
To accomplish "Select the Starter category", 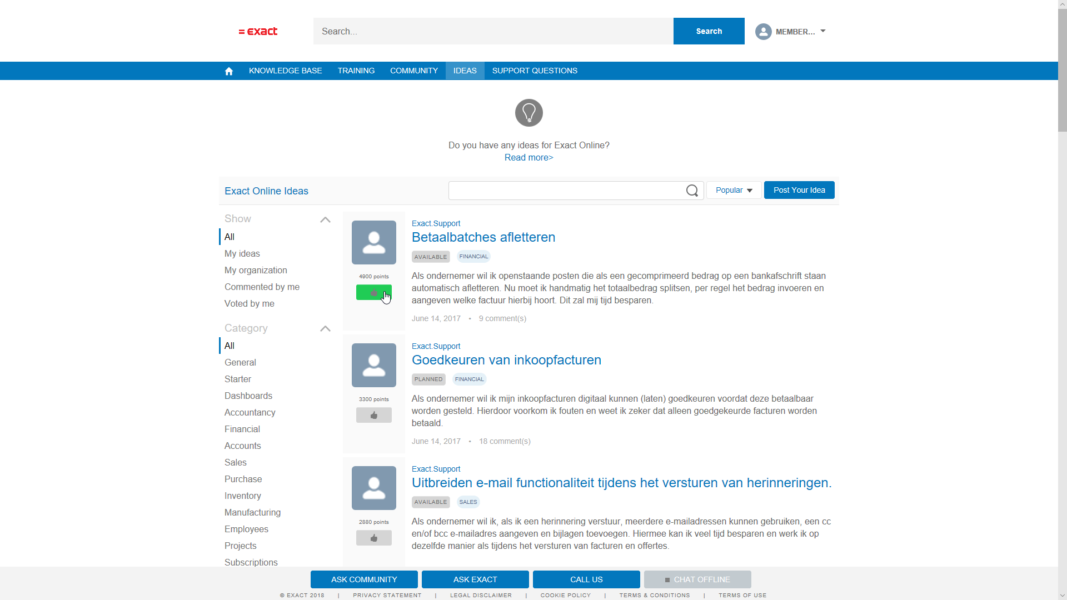I will 238,379.
